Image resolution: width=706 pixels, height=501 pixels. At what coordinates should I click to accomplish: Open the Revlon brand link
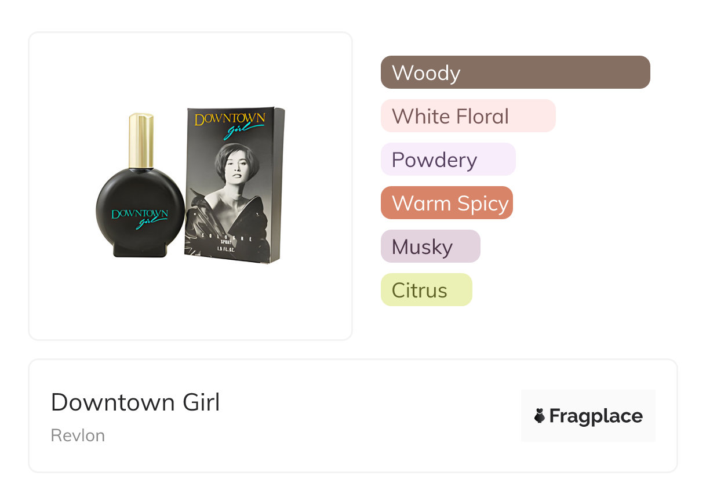click(78, 435)
